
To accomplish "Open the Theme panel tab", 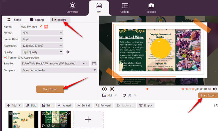I will (x=14, y=20).
